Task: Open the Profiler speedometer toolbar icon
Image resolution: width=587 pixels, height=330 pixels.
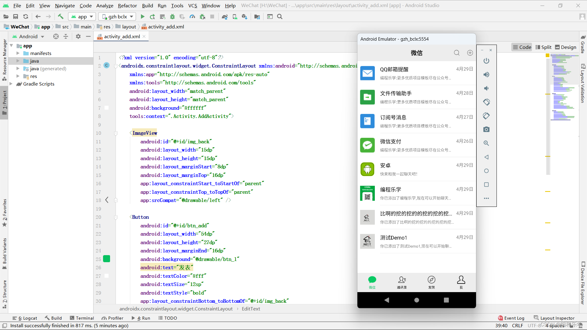Action: 192,16
